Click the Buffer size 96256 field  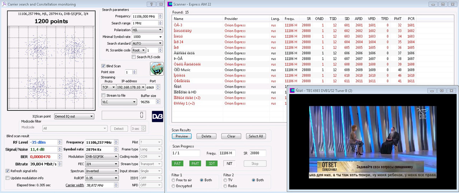[x=150, y=102]
